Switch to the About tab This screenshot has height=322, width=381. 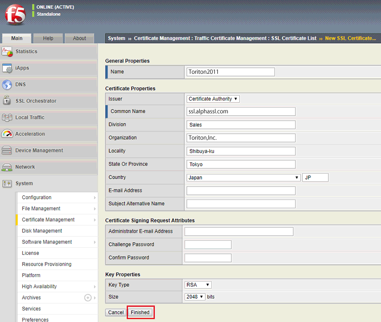pos(79,39)
